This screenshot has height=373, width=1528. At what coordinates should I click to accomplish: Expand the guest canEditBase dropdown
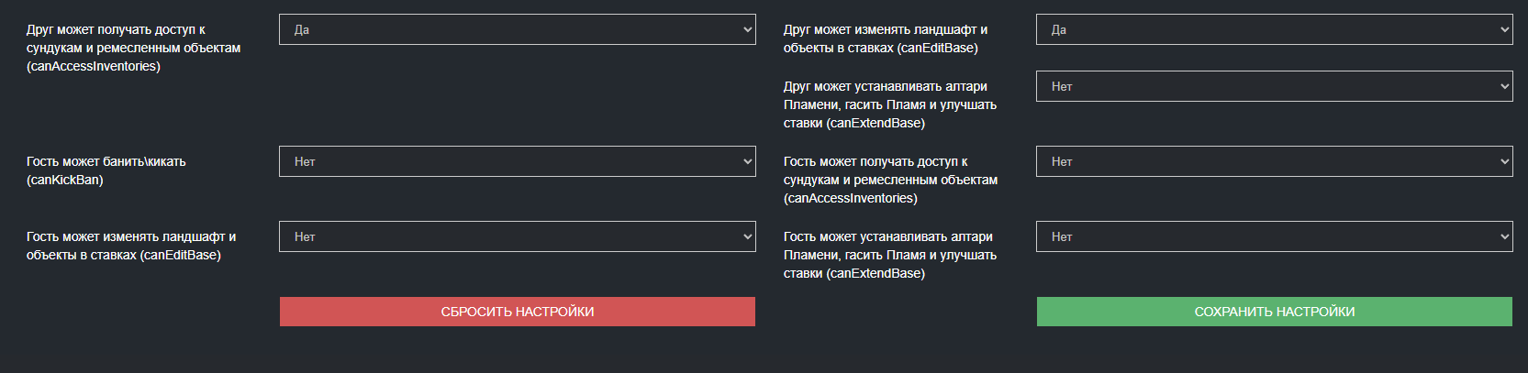(517, 236)
